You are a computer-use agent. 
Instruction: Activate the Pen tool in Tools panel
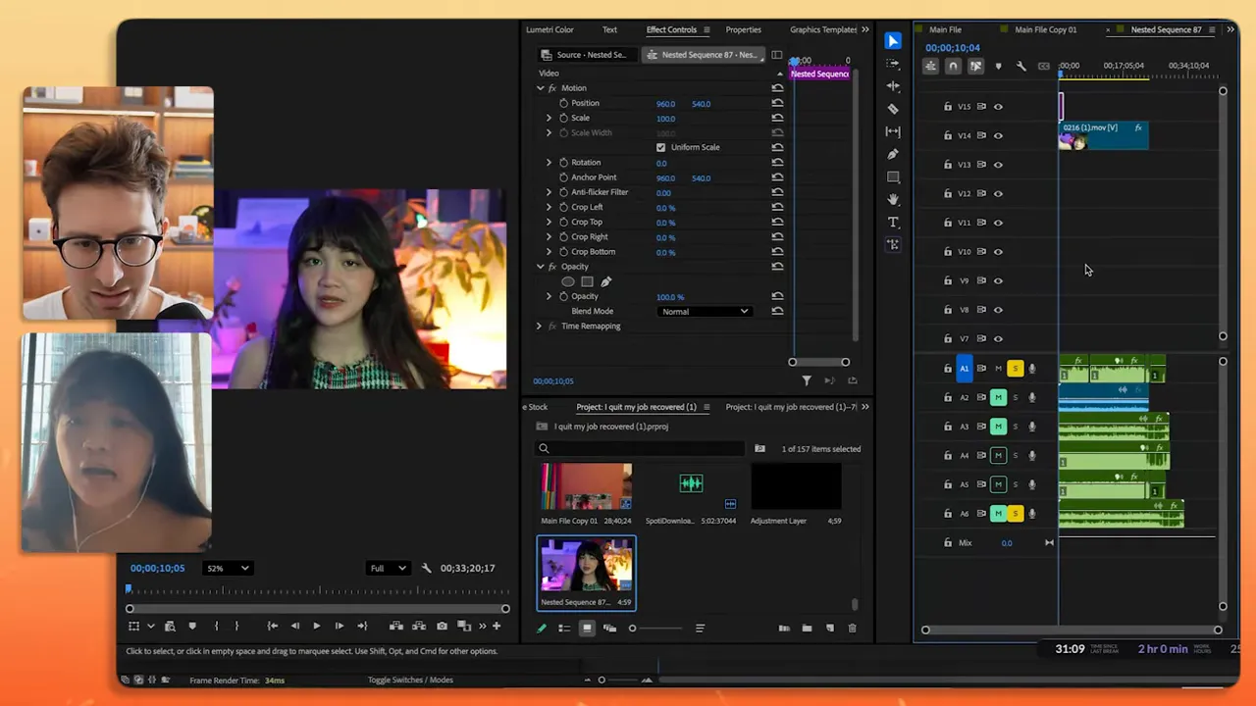[892, 154]
